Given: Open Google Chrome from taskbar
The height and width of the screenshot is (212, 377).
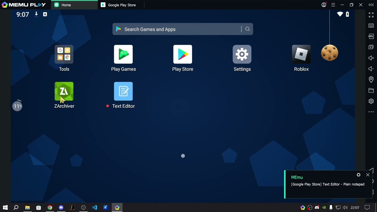Looking at the screenshot, I should coord(50,208).
